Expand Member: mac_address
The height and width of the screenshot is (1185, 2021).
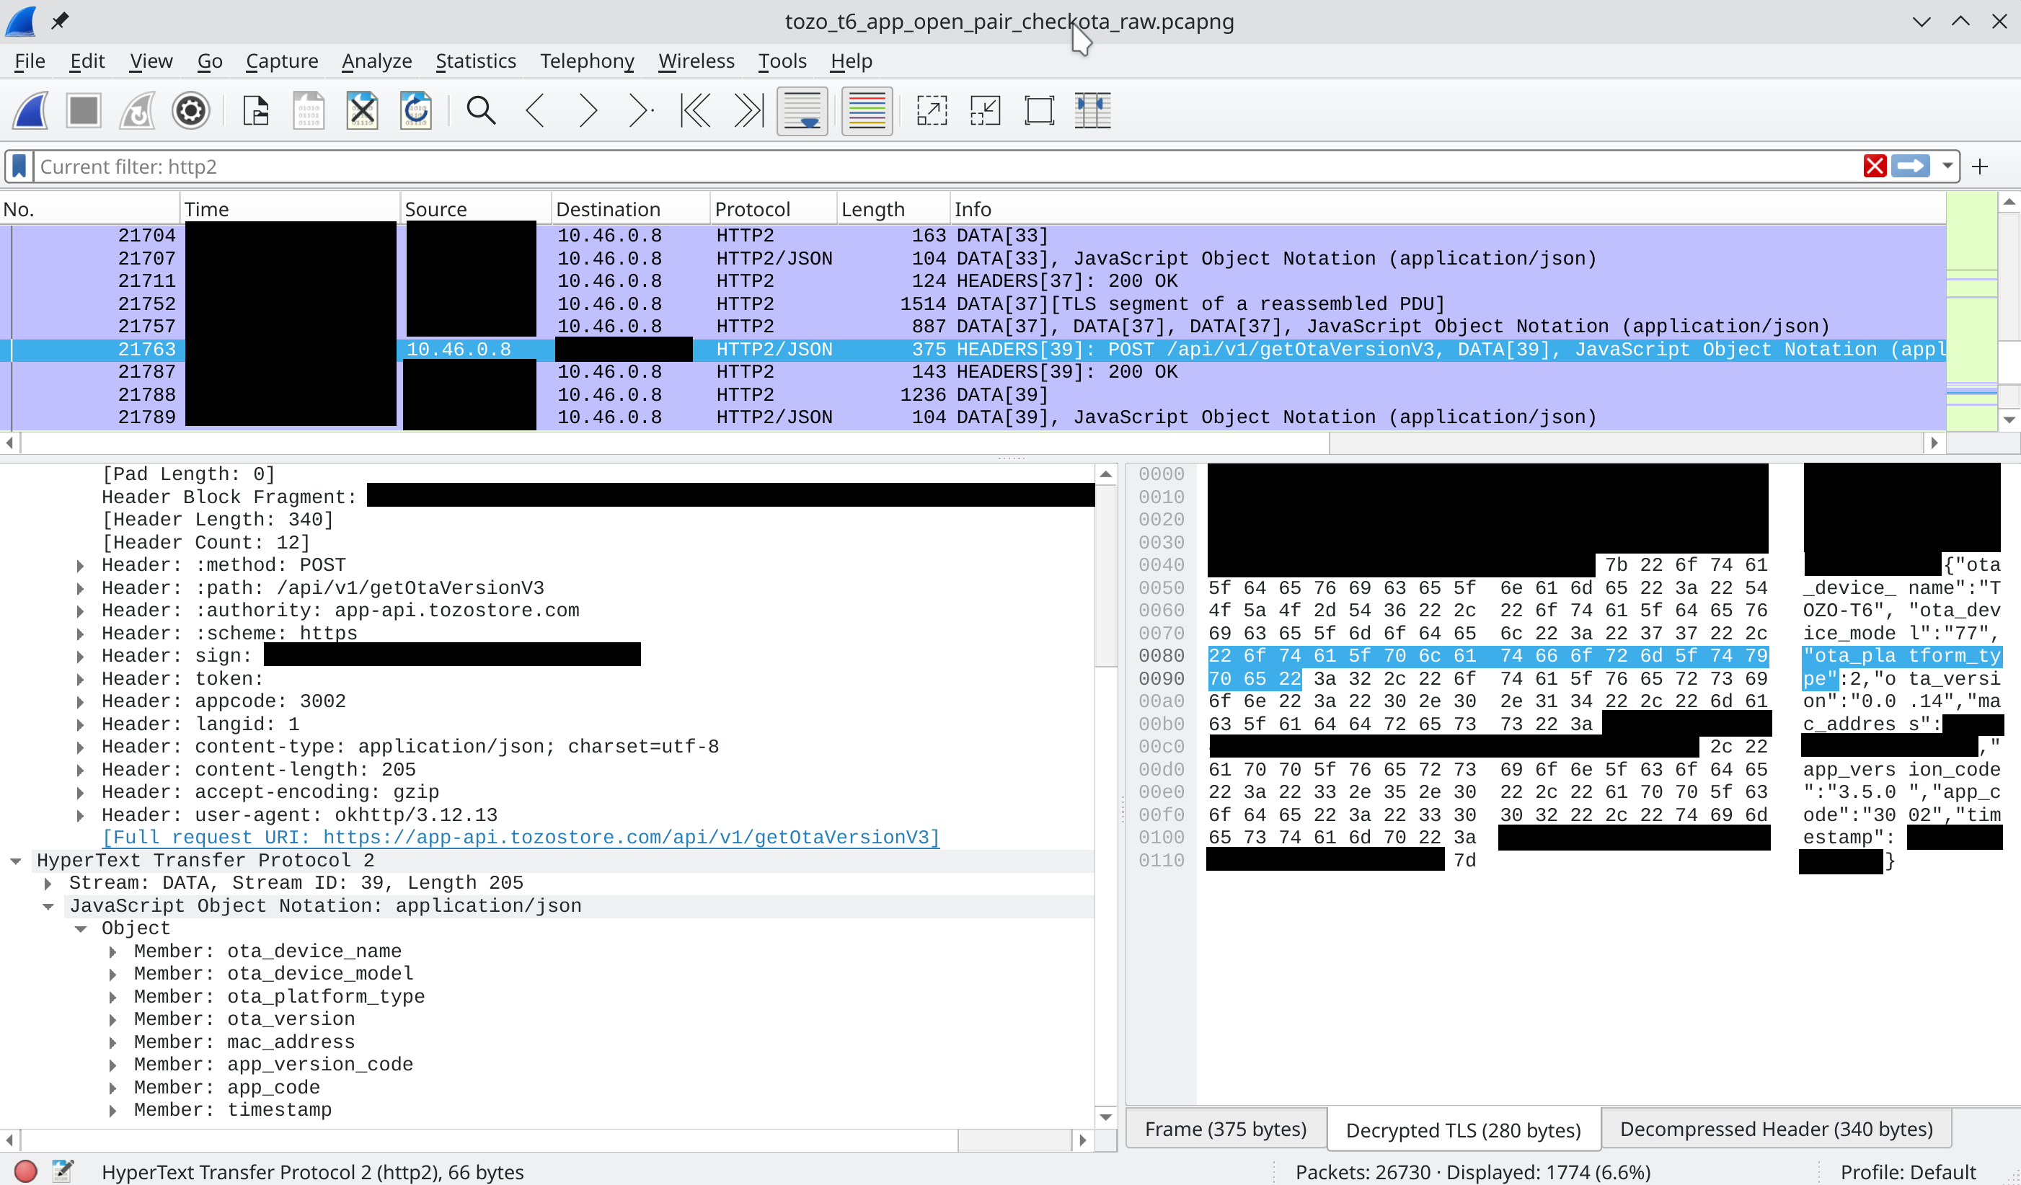tap(112, 1042)
